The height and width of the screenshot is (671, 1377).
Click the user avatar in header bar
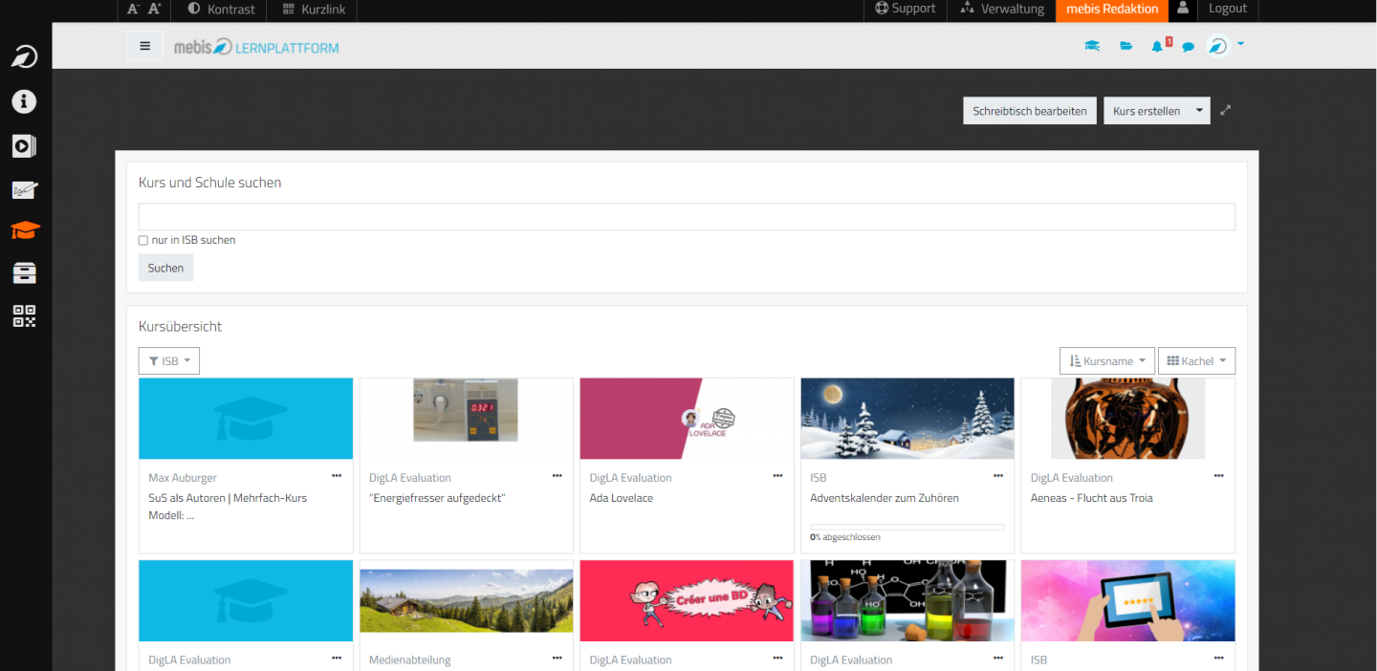point(1217,46)
